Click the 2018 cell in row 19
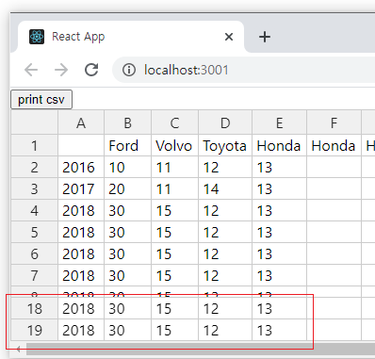Viewport: 375px width, 359px height. (81, 330)
